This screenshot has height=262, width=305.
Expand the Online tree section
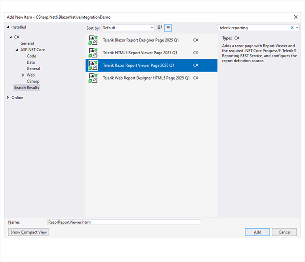pos(8,98)
